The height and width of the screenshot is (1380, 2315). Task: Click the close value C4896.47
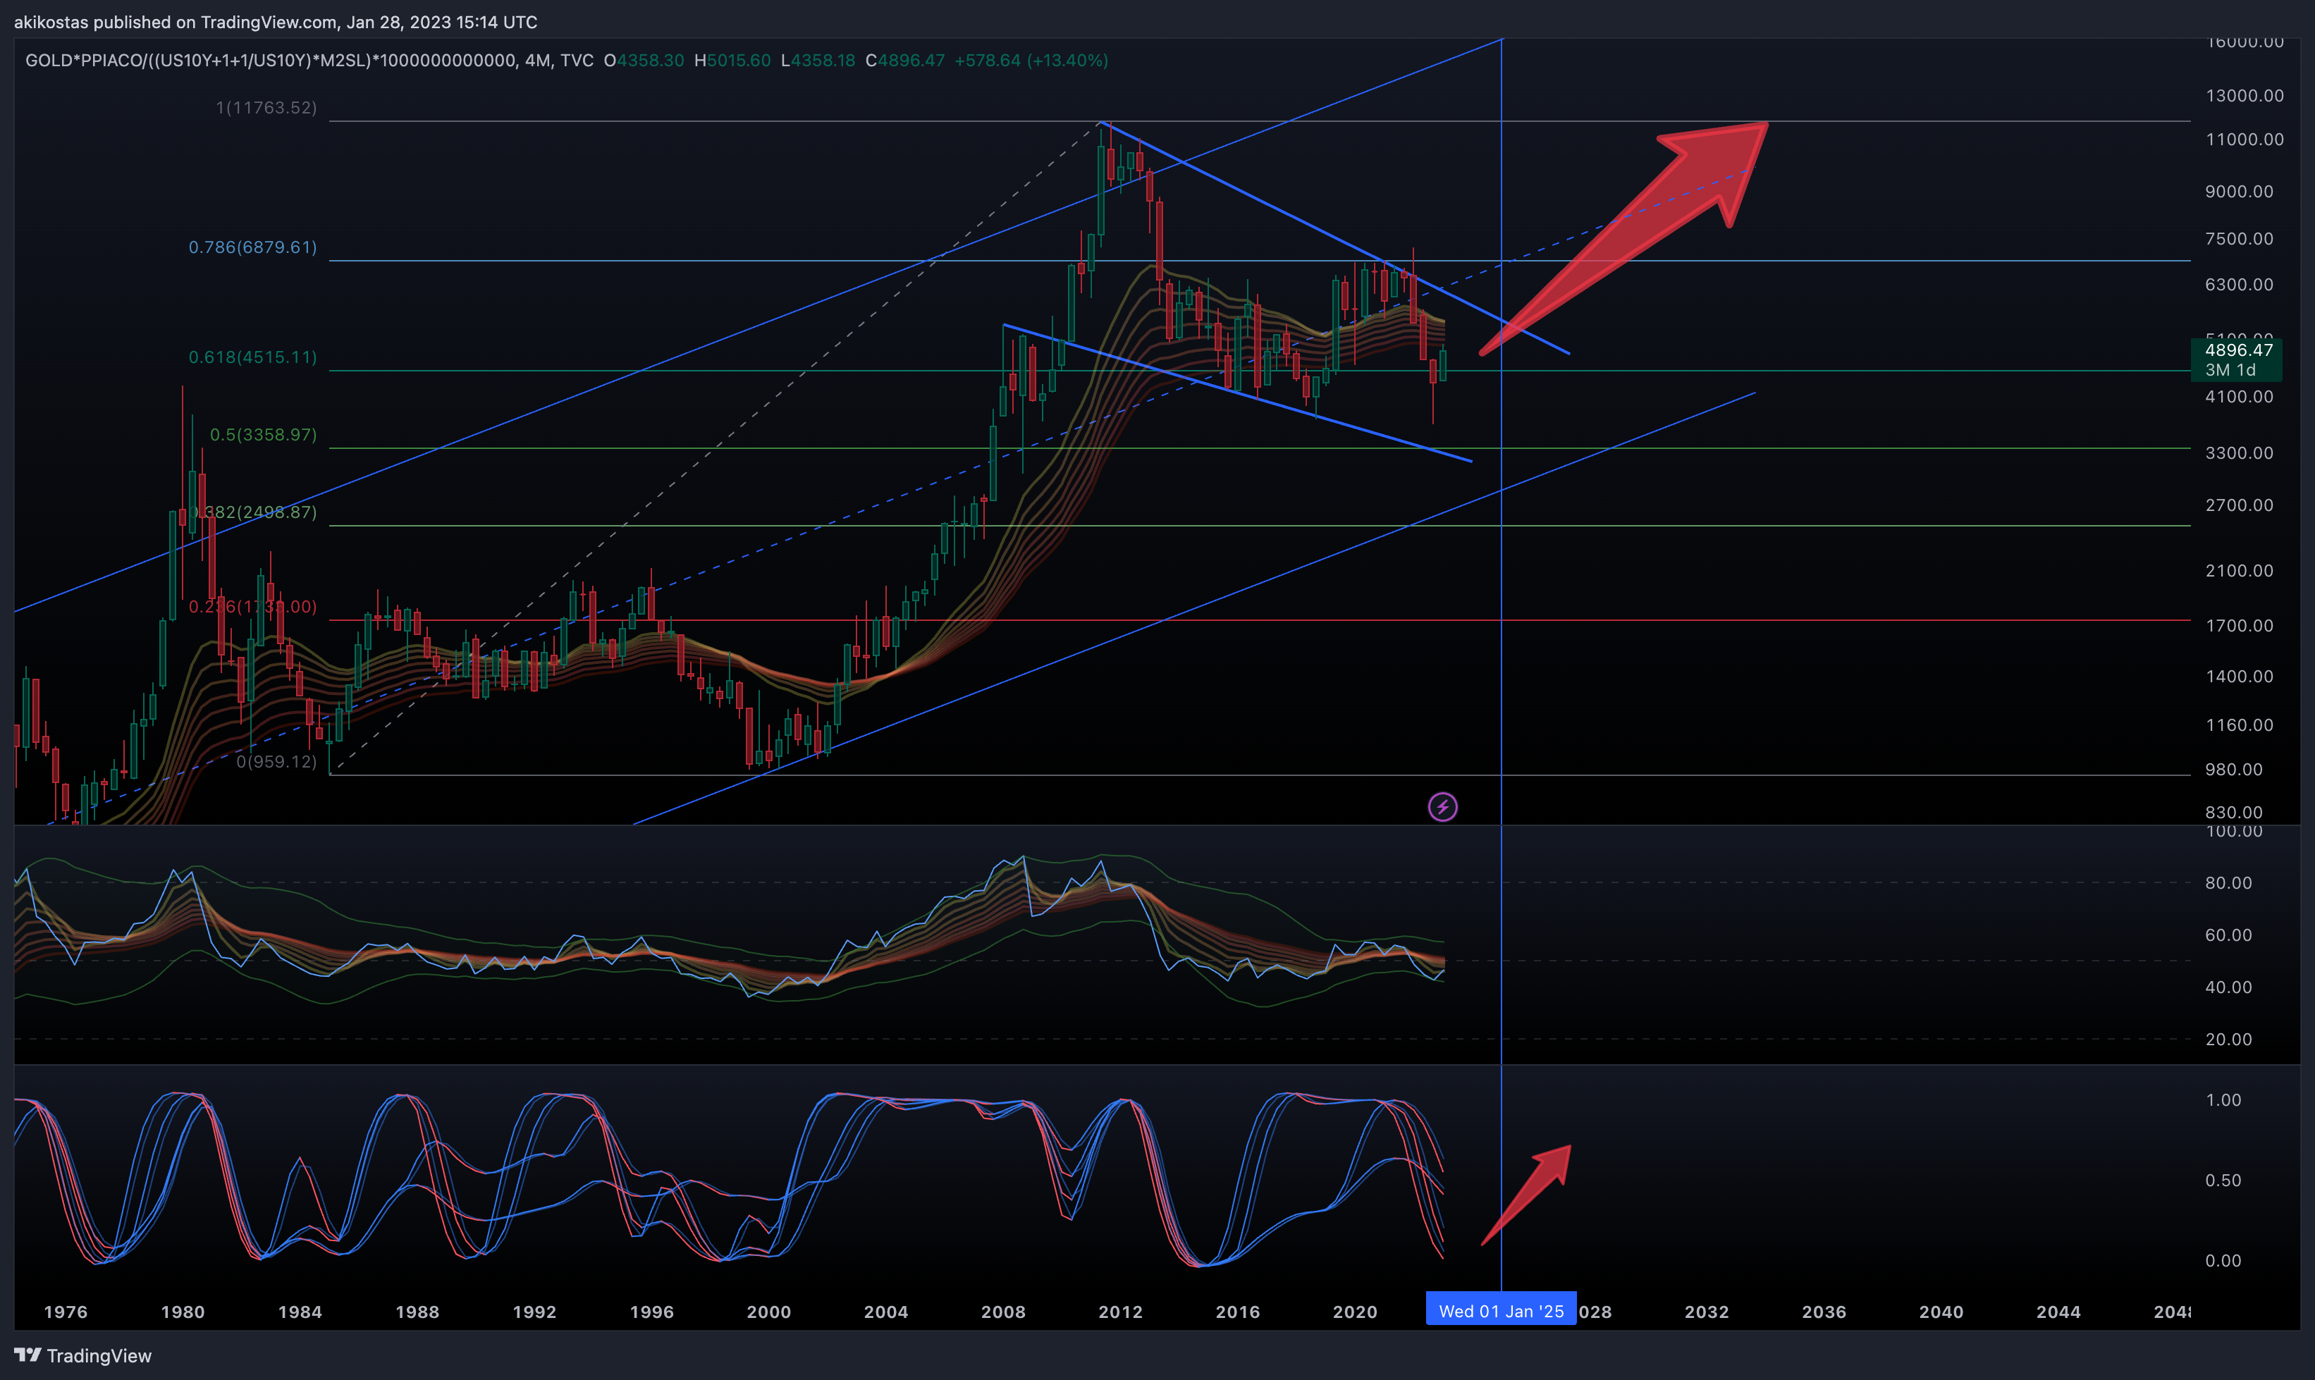[x=905, y=61]
